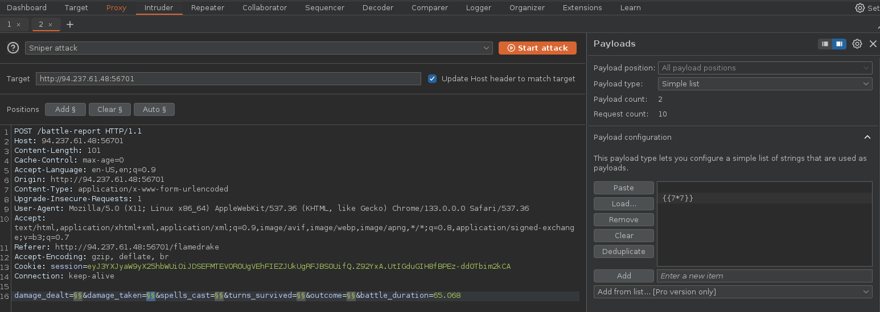The height and width of the screenshot is (312, 880).
Task: Click the Load... payload button
Action: pyautogui.click(x=624, y=203)
